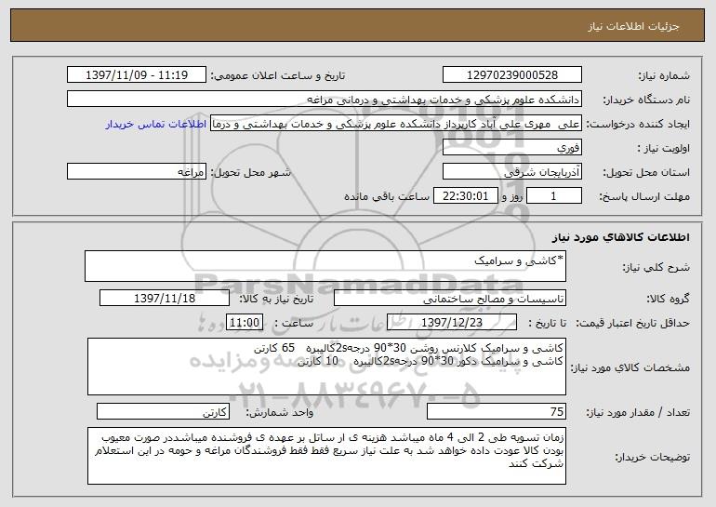Click the label شهر محل تحویل
The image size is (716, 507).
[251, 173]
